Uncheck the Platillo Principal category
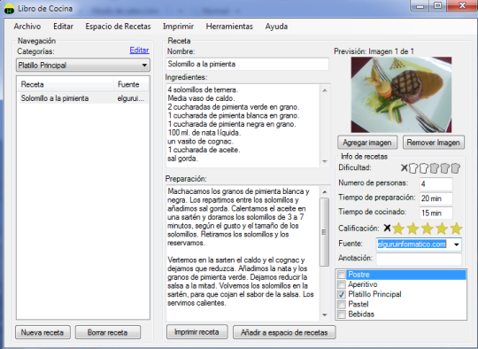Viewport: 478px width, 349px height. coord(342,294)
